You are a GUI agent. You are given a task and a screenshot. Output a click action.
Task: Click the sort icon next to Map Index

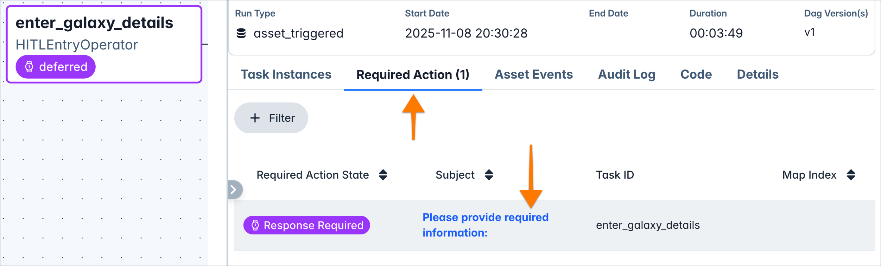click(851, 175)
